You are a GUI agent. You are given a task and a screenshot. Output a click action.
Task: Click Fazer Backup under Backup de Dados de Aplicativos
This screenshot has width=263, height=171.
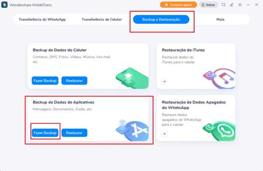click(45, 133)
